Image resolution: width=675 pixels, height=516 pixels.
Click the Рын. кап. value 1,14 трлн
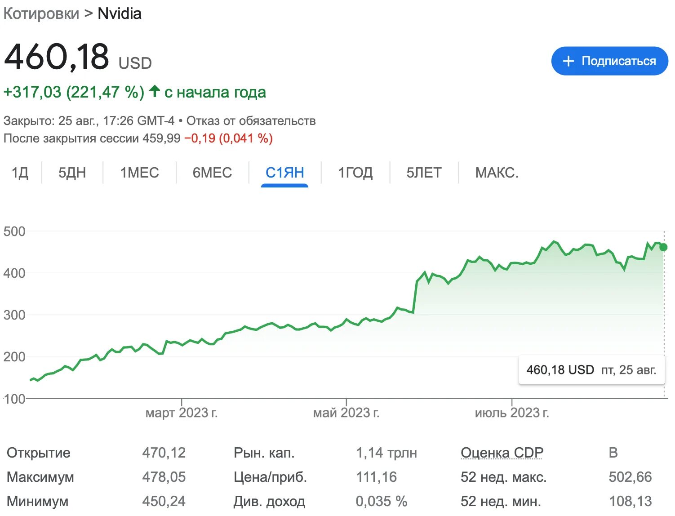click(x=386, y=453)
